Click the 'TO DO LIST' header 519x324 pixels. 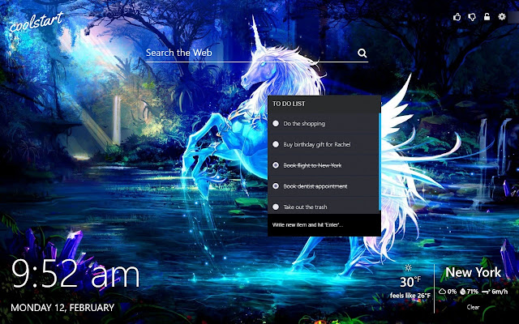(x=289, y=104)
